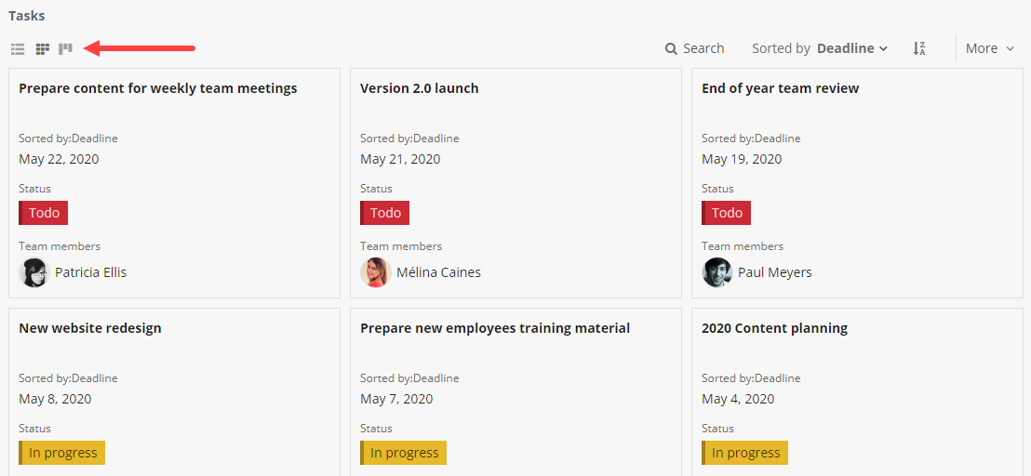Click In progress badge on 2020 Content planning

point(745,453)
